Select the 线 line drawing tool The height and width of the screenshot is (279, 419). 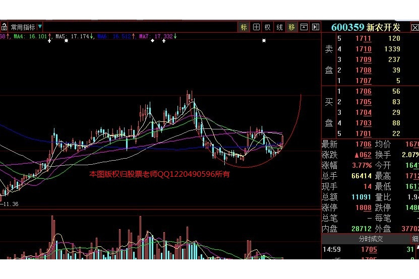(280, 27)
